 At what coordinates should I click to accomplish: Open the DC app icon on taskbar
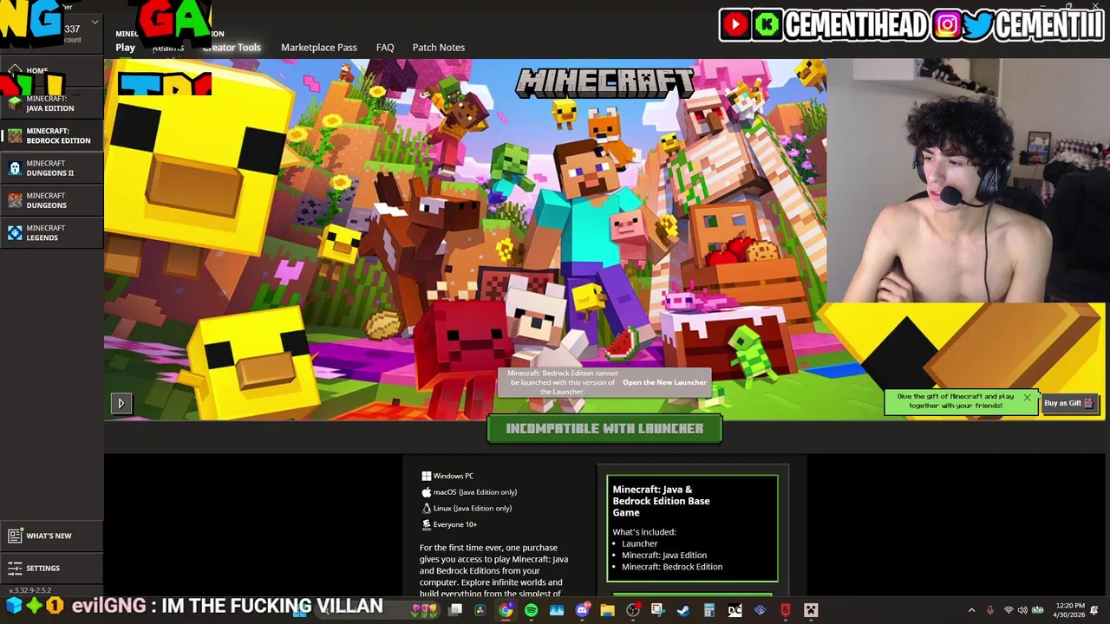click(735, 610)
